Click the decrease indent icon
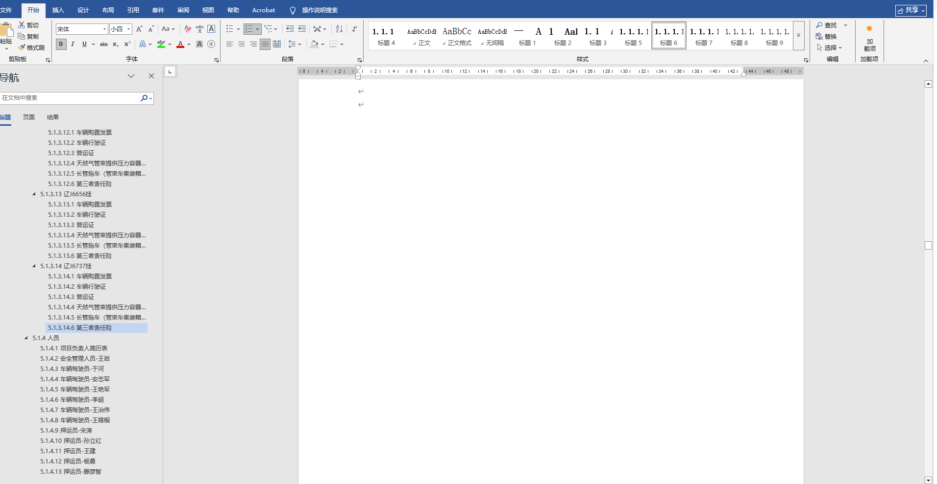This screenshot has height=484, width=937. click(x=290, y=29)
